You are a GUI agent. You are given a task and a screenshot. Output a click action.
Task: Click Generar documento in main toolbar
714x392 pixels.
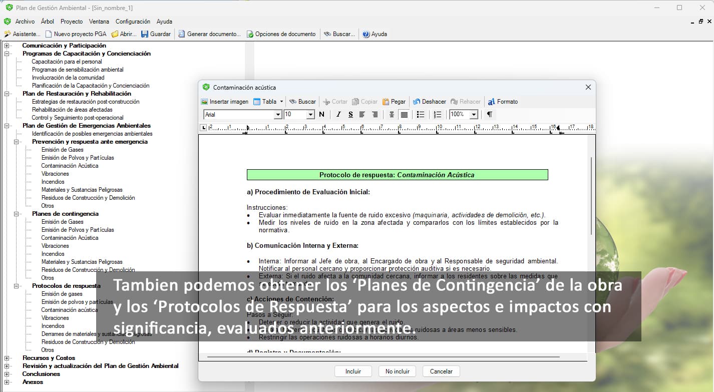click(x=209, y=34)
